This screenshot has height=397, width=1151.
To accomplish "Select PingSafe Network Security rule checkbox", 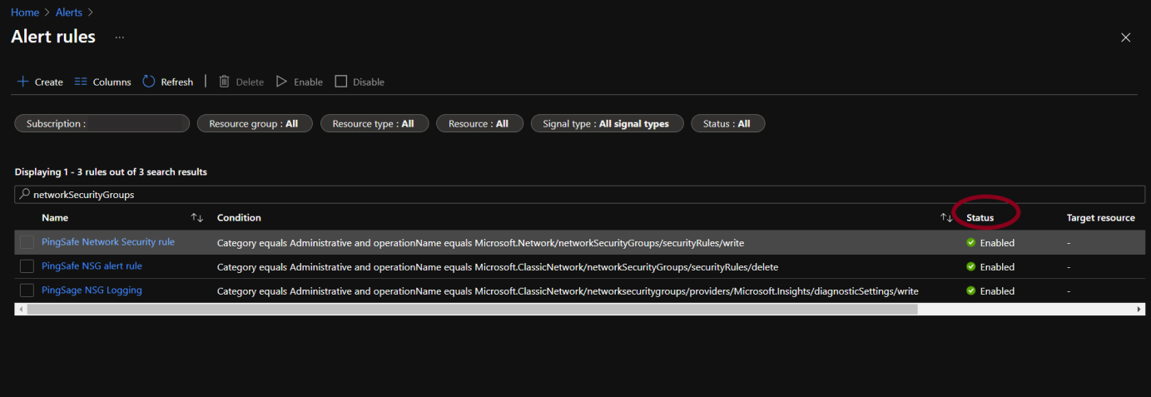I will click(27, 242).
